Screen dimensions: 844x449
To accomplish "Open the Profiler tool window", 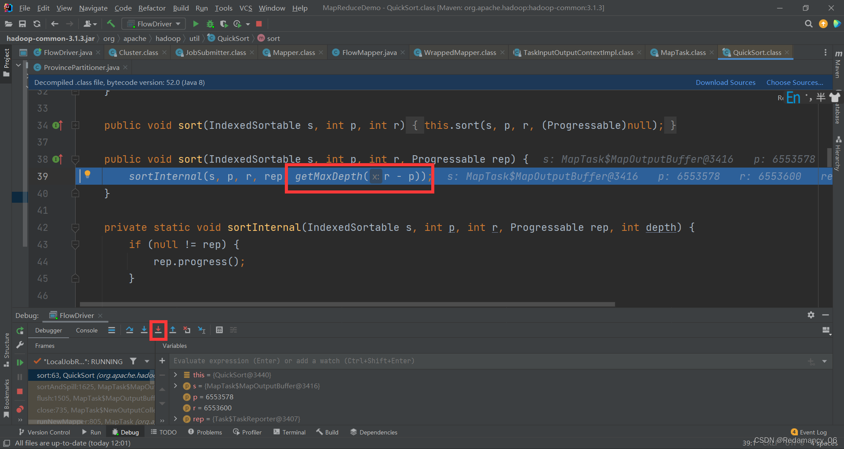I will tap(247, 432).
